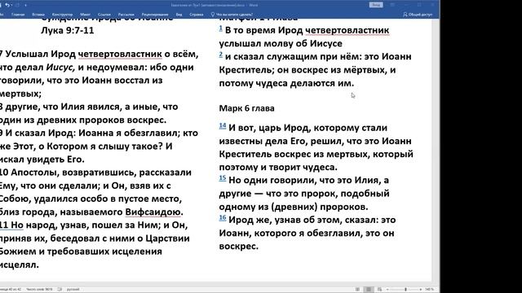Open ribbon display options icon in title bar

[x=392, y=5]
